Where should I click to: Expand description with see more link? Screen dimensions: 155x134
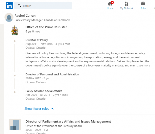point(144,66)
